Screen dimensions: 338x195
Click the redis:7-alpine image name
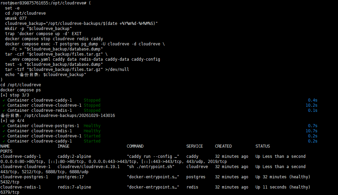tap(74, 187)
